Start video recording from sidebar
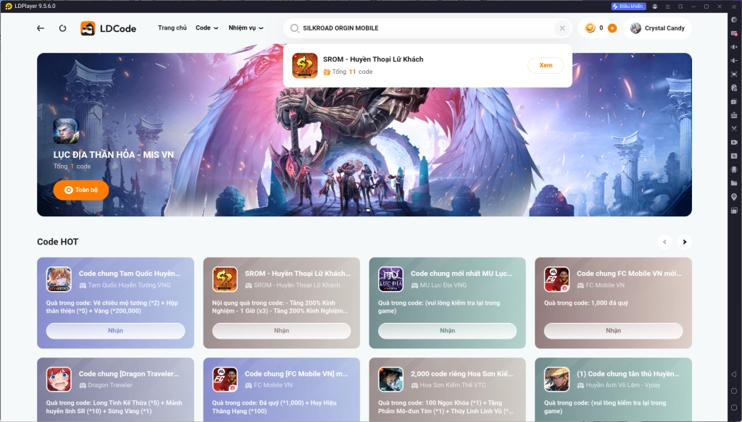Screen dimensions: 742x422 [734, 143]
